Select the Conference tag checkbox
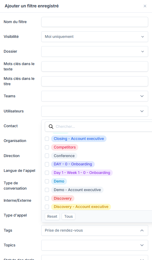 click(47, 156)
